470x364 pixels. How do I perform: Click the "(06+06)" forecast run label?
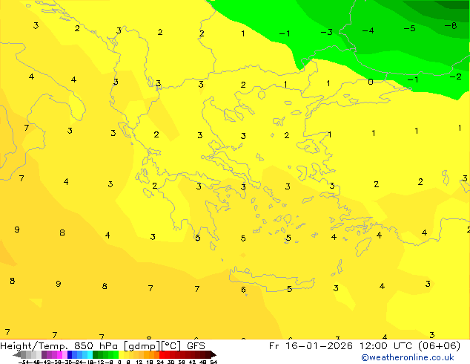click(439, 345)
